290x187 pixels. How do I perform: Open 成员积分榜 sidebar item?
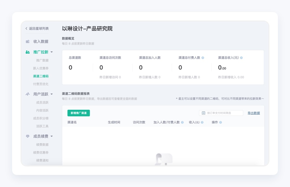point(41,118)
